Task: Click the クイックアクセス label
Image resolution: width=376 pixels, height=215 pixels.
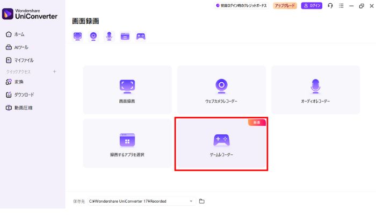Action: tap(18, 71)
